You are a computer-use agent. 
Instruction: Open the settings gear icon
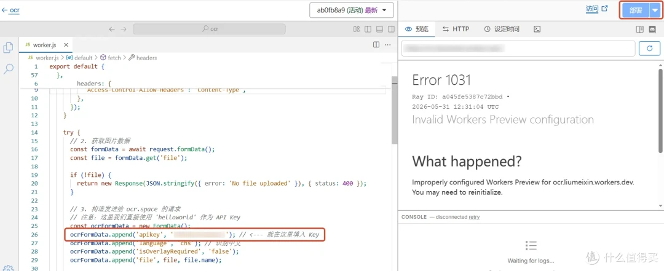8,268
